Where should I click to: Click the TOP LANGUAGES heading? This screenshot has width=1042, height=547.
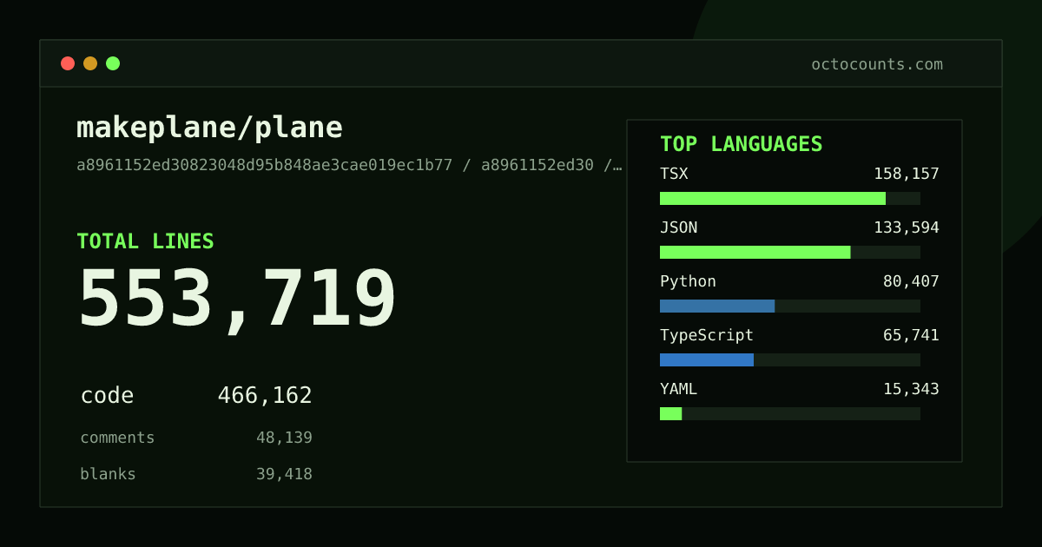point(741,144)
